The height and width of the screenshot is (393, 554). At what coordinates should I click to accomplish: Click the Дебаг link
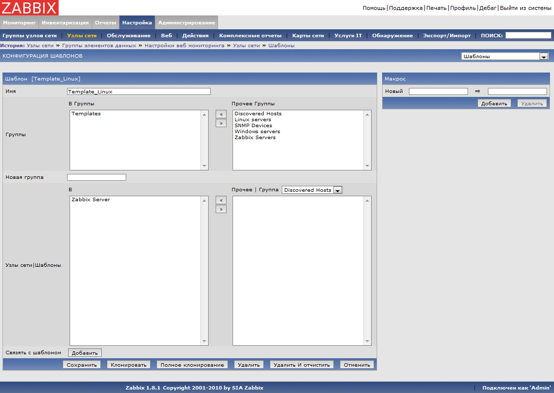(x=487, y=8)
